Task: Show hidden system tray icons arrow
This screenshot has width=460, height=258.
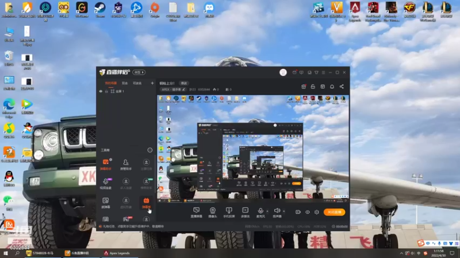Action: [401, 253]
